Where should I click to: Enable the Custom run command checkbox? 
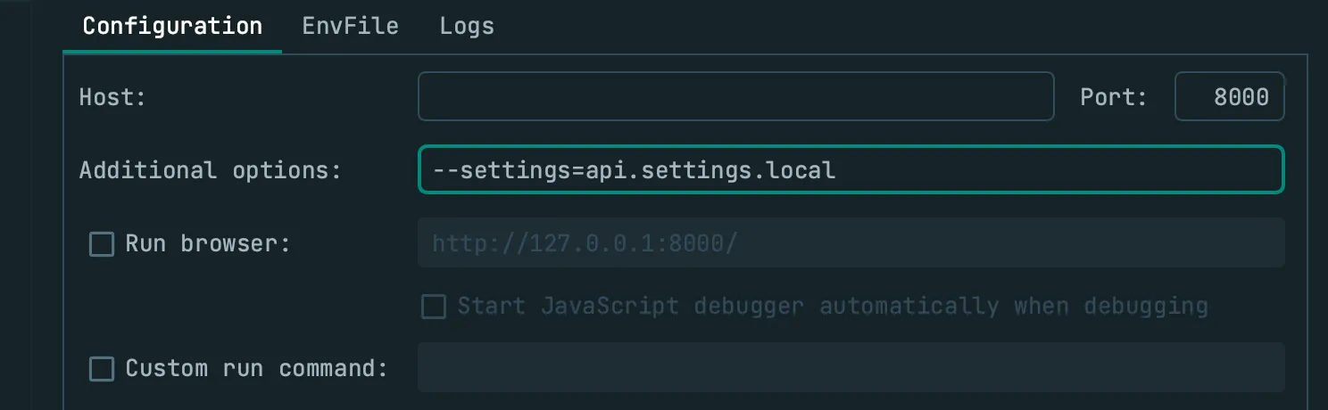102,368
